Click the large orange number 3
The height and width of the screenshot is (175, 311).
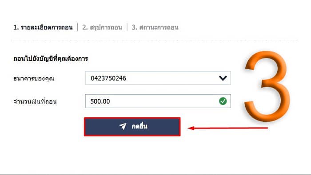[267, 86]
